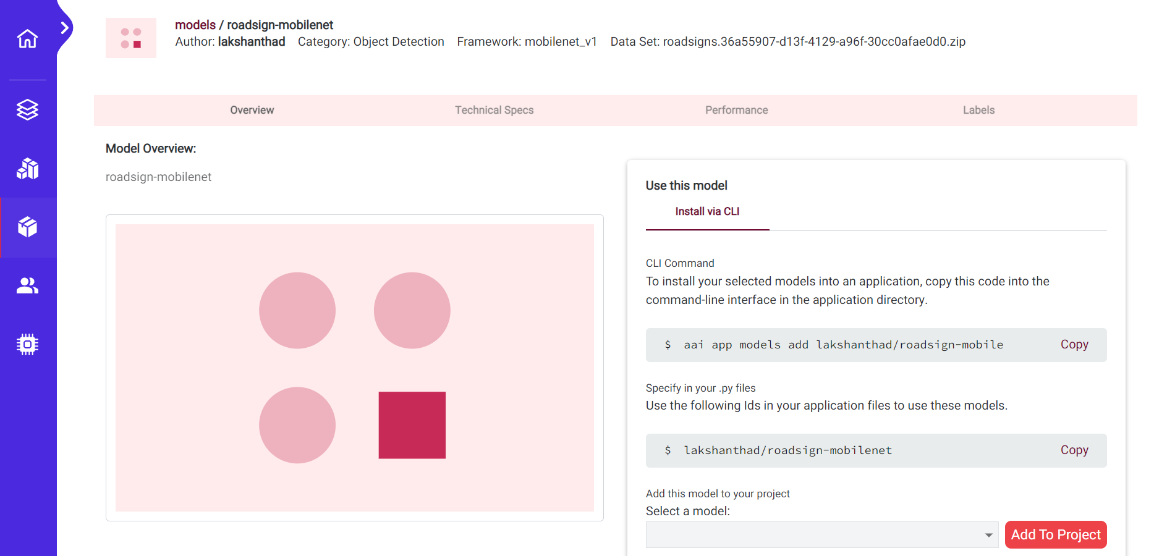The height and width of the screenshot is (556, 1154).
Task: Switch to the Technical Specs tab
Action: pos(494,110)
